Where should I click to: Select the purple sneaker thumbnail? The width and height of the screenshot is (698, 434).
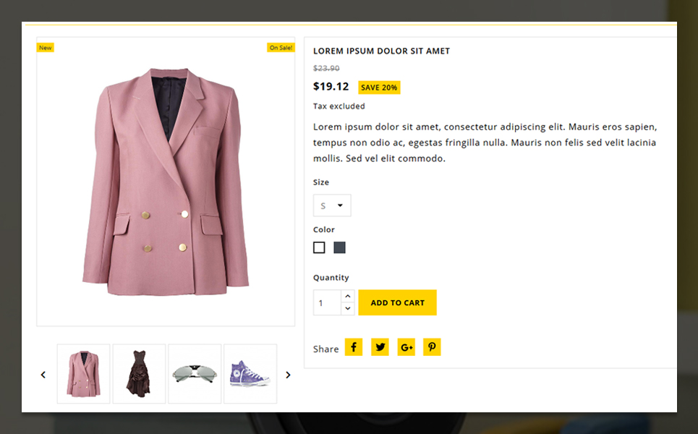pyautogui.click(x=250, y=374)
